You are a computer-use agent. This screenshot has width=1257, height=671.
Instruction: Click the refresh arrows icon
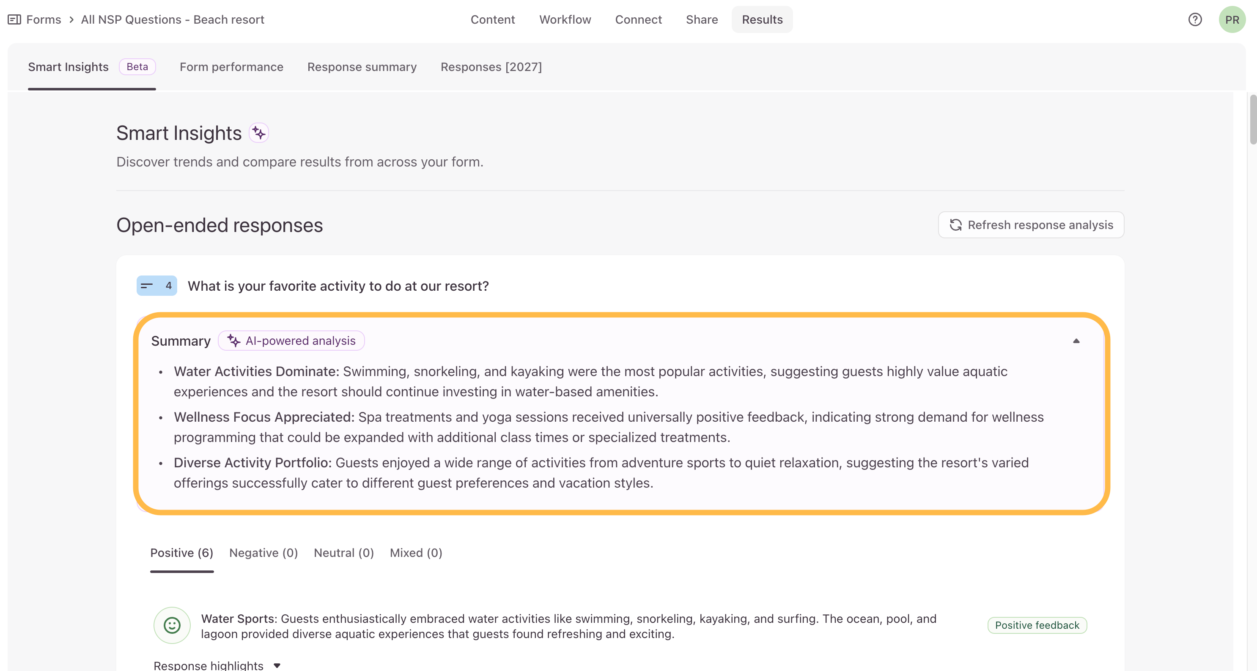pos(955,225)
